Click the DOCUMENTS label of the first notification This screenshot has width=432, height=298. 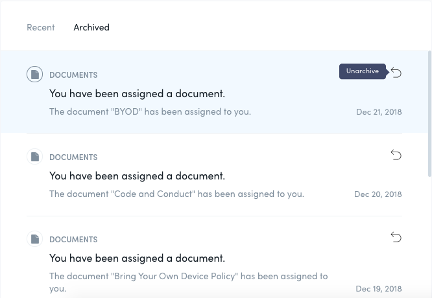(73, 75)
